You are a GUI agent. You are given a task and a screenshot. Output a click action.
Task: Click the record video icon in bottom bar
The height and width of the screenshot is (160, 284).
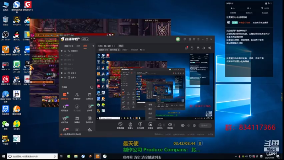click(183, 126)
